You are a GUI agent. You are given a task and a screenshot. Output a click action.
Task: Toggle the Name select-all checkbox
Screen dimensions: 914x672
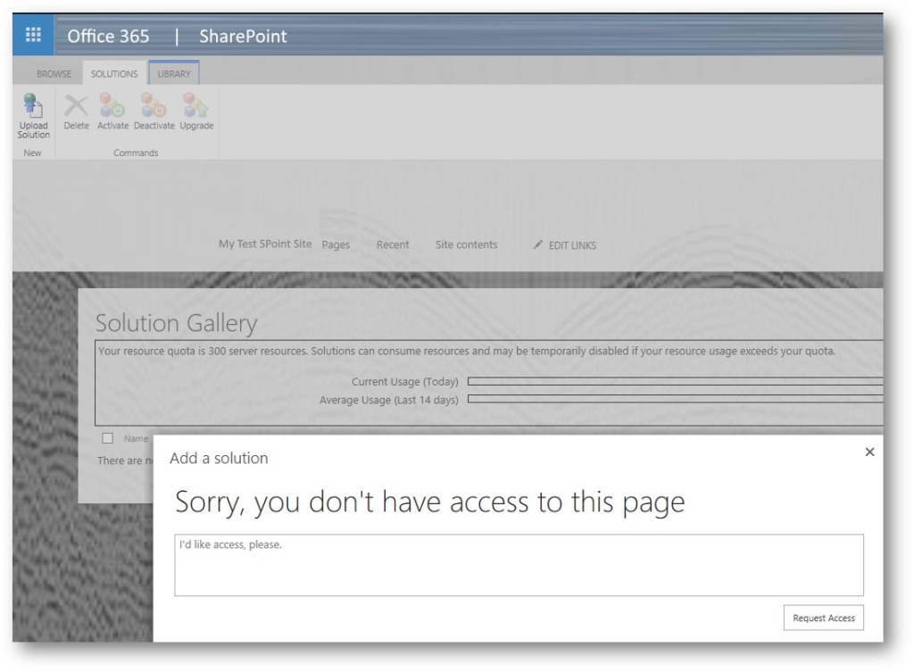[x=108, y=438]
